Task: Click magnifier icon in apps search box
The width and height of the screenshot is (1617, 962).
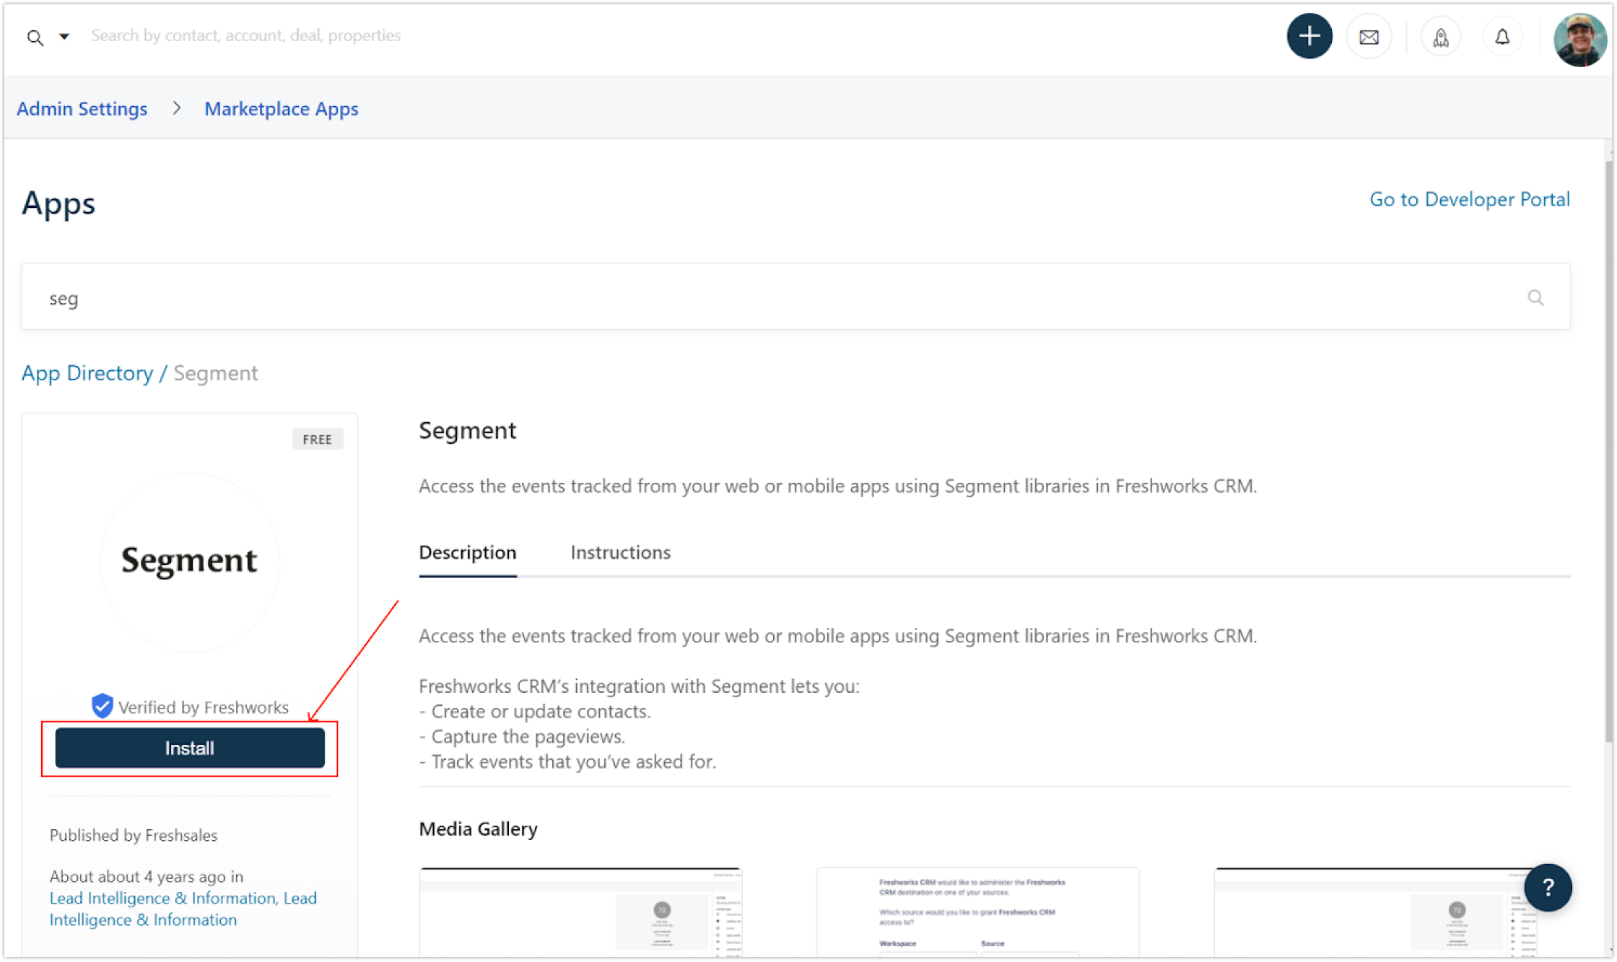Action: click(1535, 297)
